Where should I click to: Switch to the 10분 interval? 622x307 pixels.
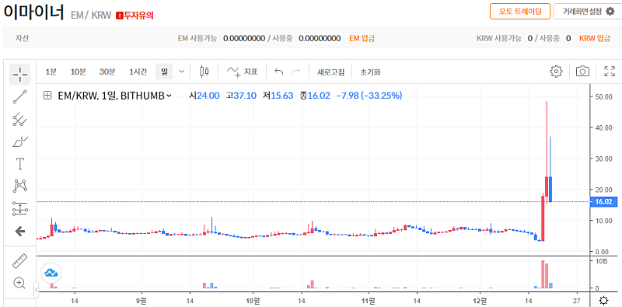(78, 72)
